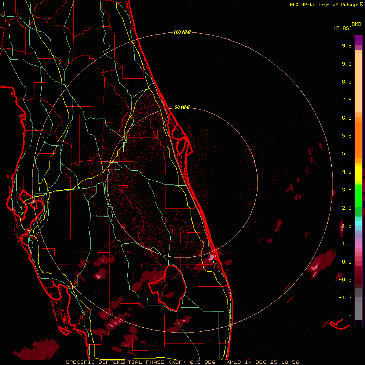
Task: Click the 5.8 legend value
Action: 347,136
